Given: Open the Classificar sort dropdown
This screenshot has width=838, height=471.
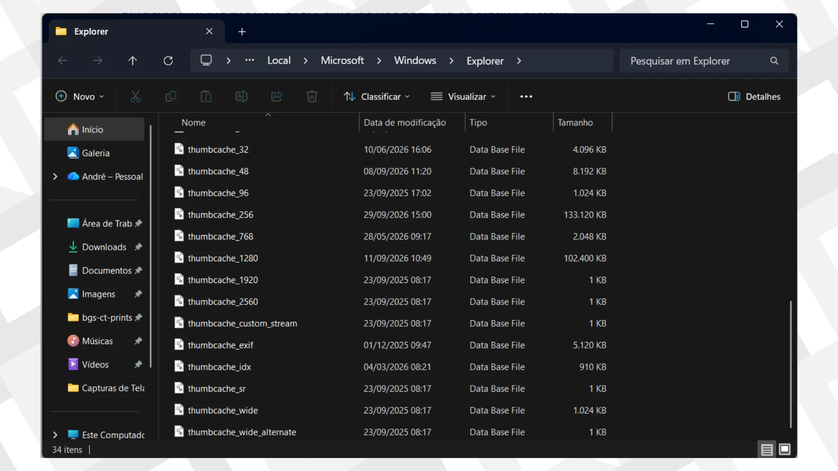Looking at the screenshot, I should pyautogui.click(x=377, y=96).
